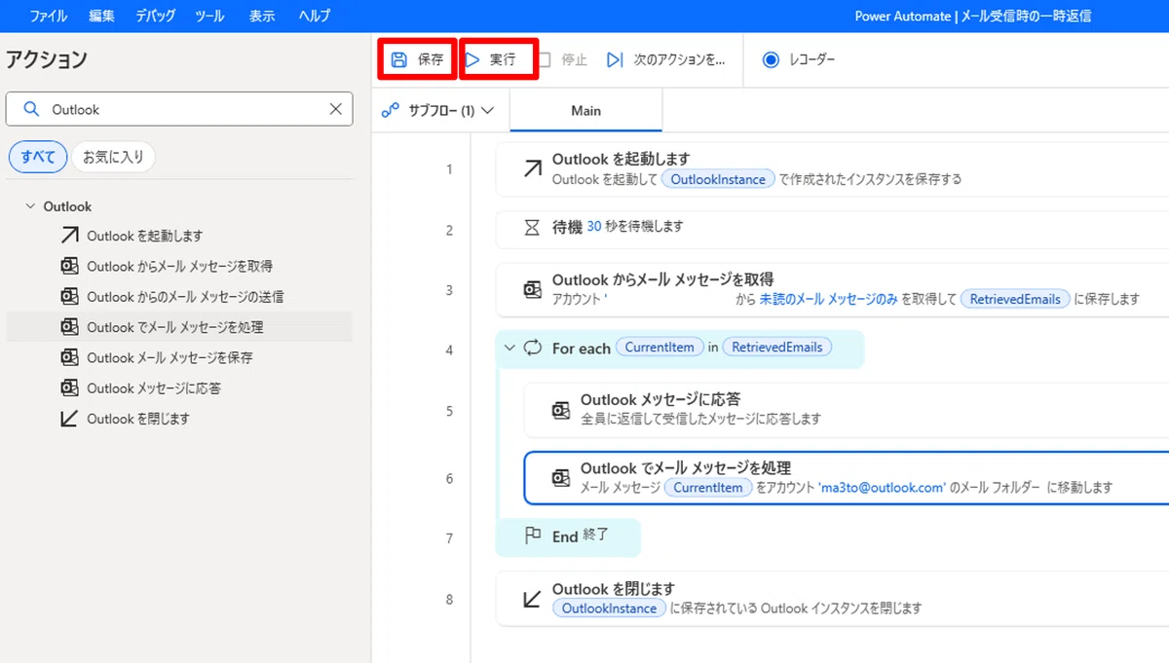Click the OutlookInstance variable chip in step 1
1169x663 pixels.
tap(718, 179)
